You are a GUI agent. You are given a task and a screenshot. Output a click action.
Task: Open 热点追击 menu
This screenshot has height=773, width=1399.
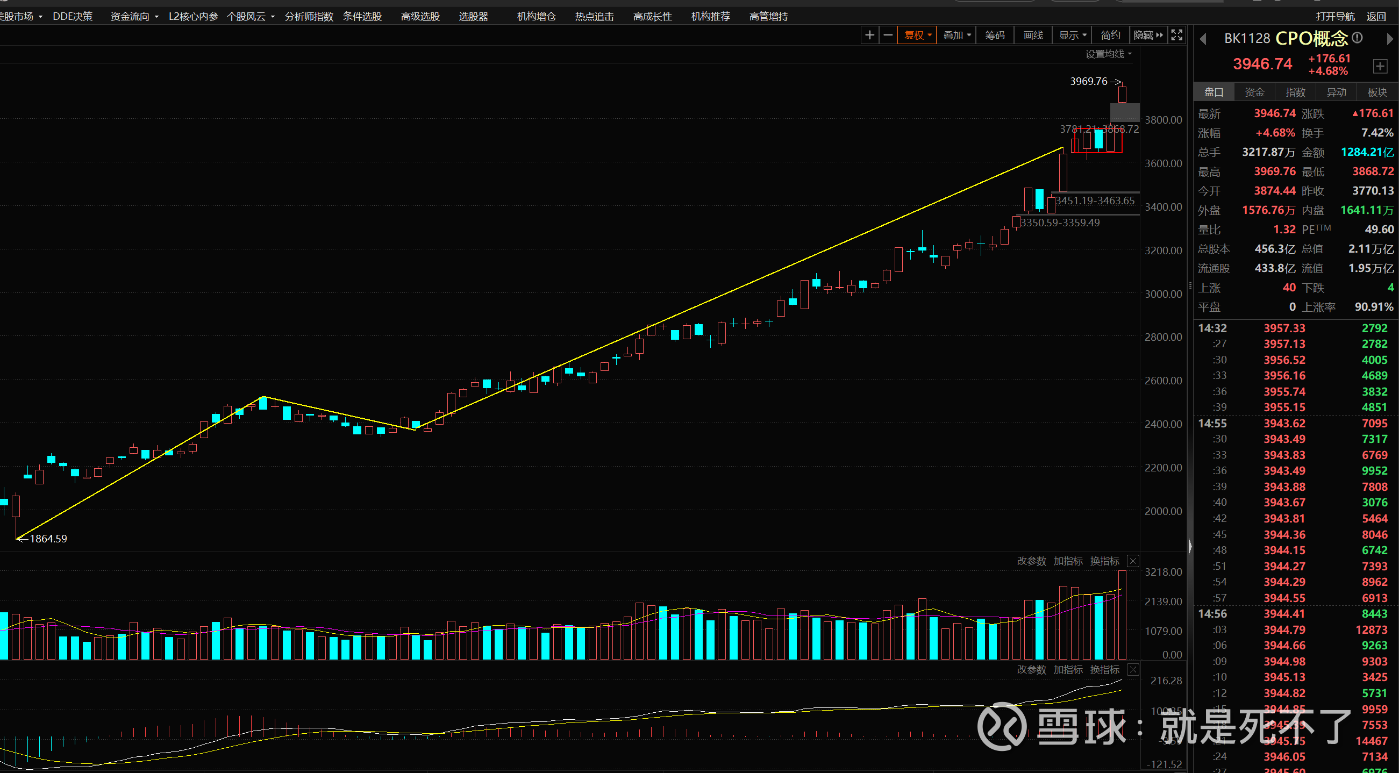[594, 17]
